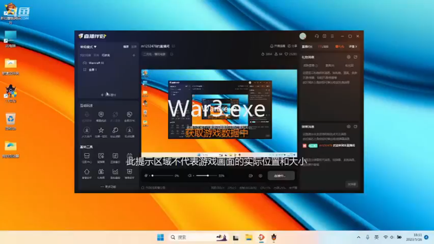Image resolution: width=434 pixels, height=244 pixels.
Task: Click the start live streaming button
Action: pyautogui.click(x=281, y=176)
